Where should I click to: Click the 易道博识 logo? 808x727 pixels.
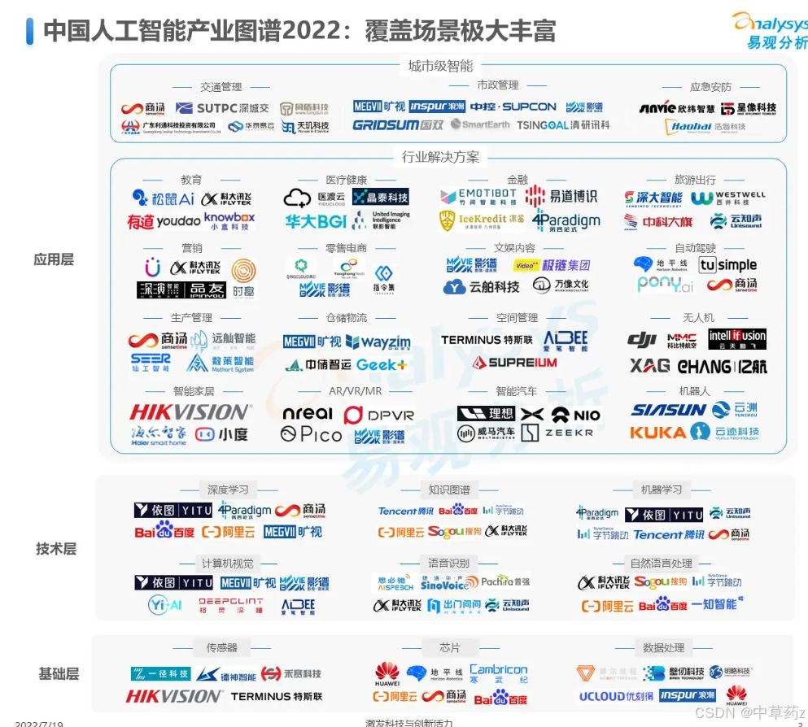(x=561, y=196)
